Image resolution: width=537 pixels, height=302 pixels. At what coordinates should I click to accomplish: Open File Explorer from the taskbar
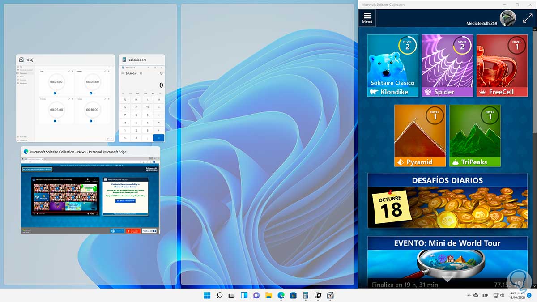pos(269,295)
